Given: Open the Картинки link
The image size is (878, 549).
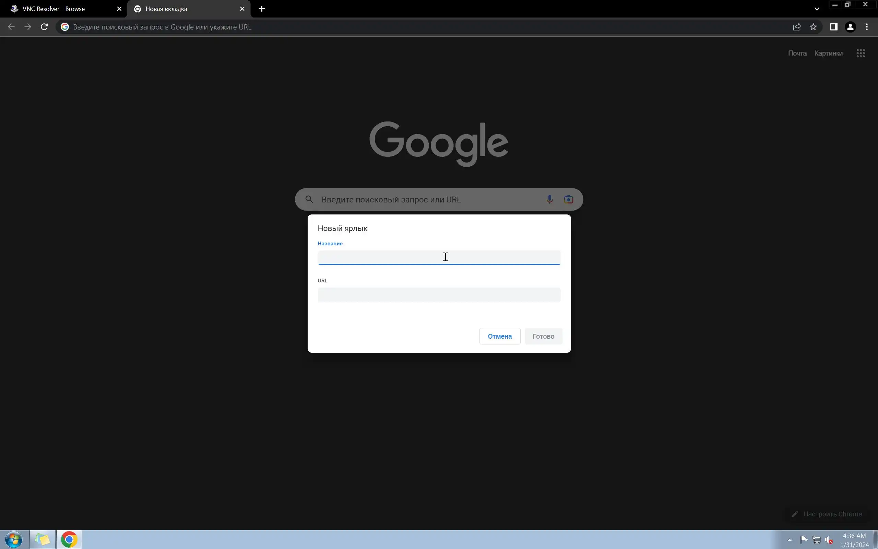Looking at the screenshot, I should click(828, 54).
